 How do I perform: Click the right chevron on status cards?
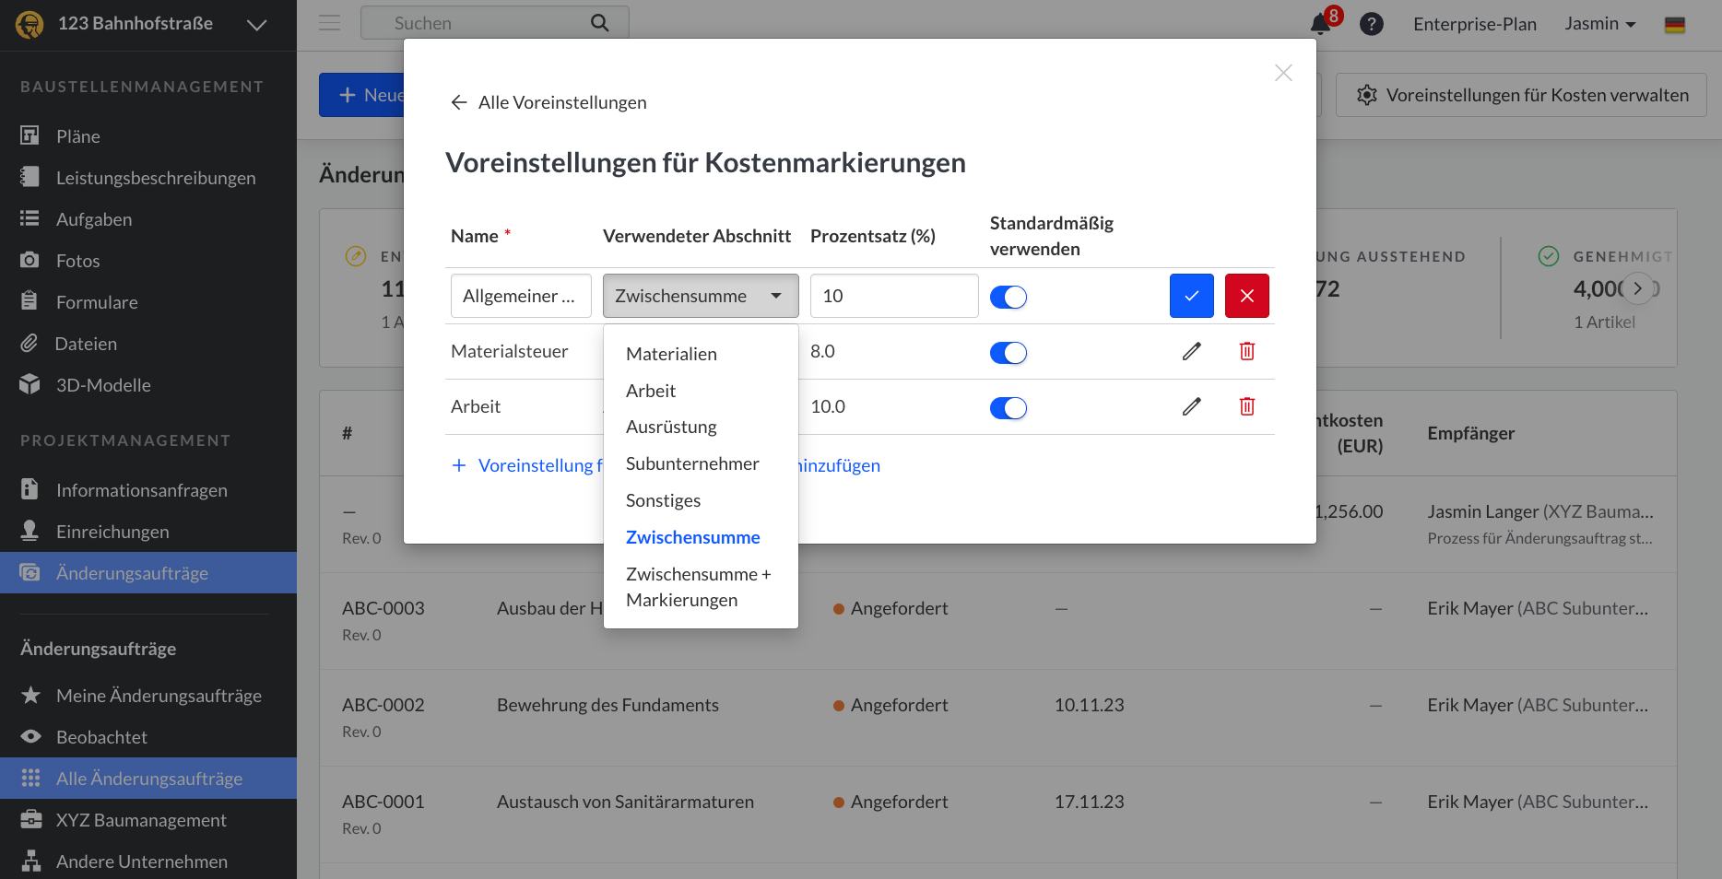(1638, 288)
